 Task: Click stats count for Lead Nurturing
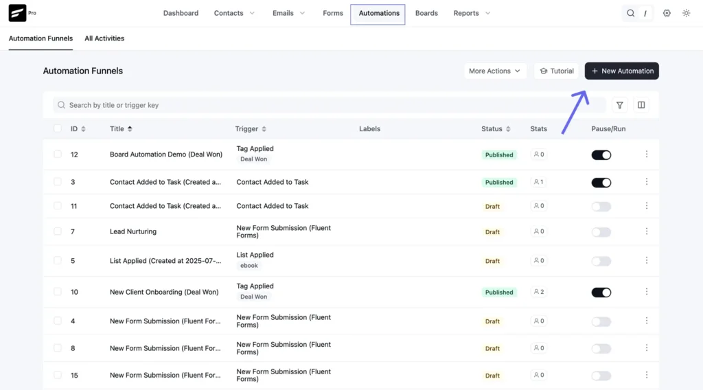point(539,231)
